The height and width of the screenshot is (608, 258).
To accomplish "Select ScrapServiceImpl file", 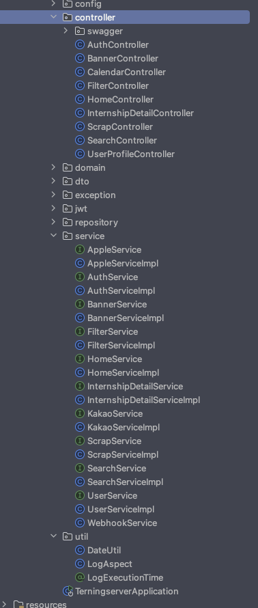I will 123,455.
